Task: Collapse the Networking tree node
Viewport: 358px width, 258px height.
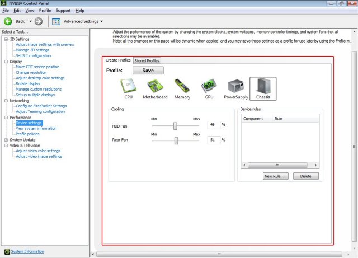Action: click(6, 101)
